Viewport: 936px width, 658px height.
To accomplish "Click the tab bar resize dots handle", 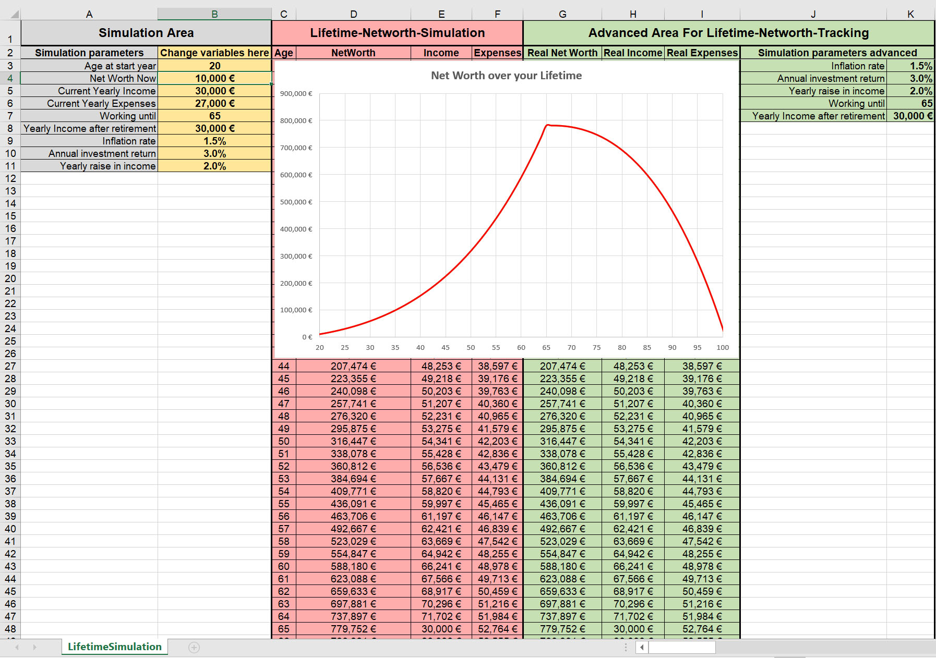I will click(626, 648).
